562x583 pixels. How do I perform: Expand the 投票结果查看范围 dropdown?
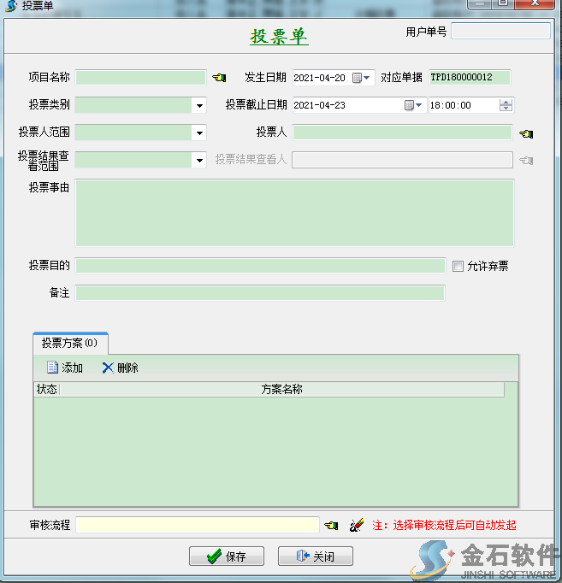pyautogui.click(x=199, y=160)
